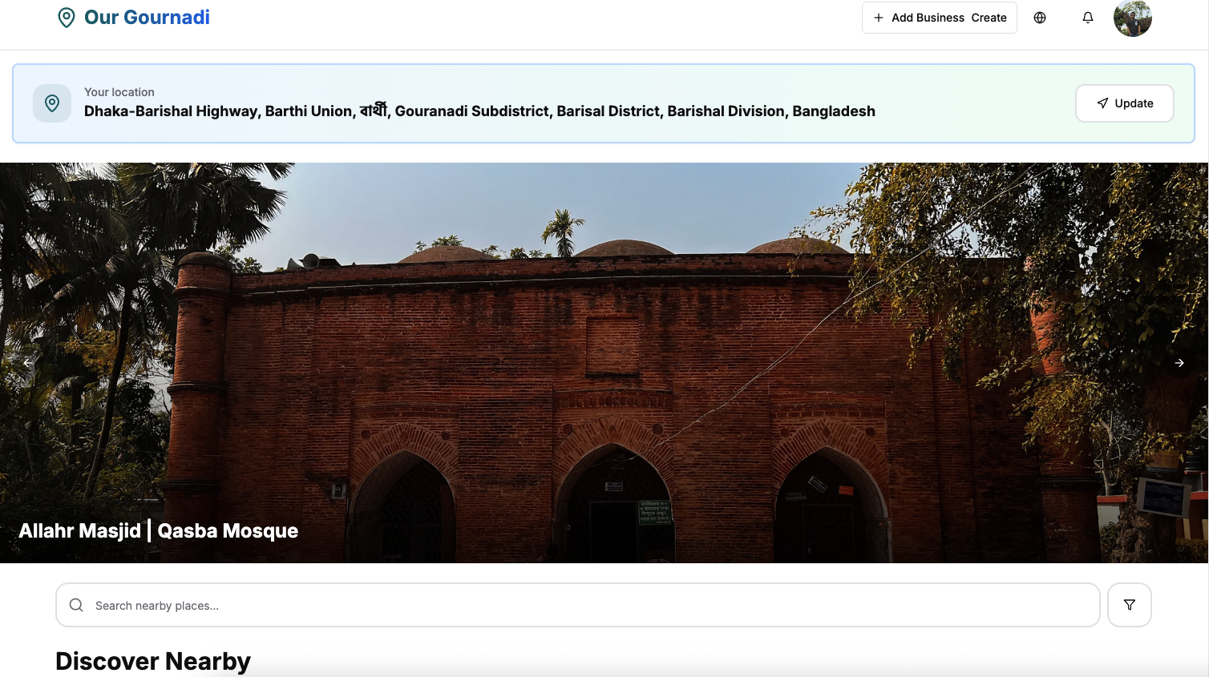Click the magnifying glass search icon

tap(76, 606)
